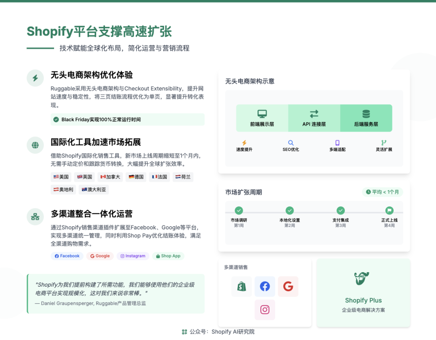This screenshot has height=340, width=436.
Task: Click the globe icon beside 国际化工具加速市场拓展
Action: pos(35,145)
